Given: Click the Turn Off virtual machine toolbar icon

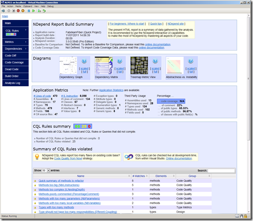Looking at the screenshot, I should tap(14, 11).
